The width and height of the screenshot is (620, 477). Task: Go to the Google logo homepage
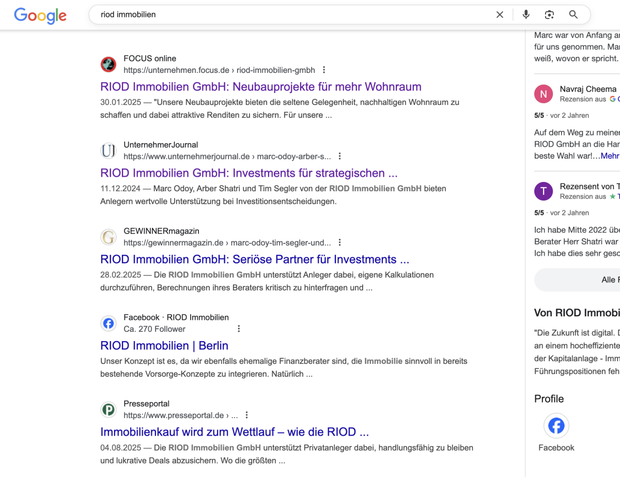[40, 15]
